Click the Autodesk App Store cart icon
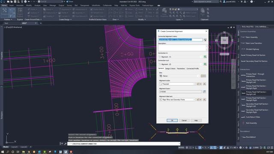Viewport: 274px width, 154px height. coord(241,2)
